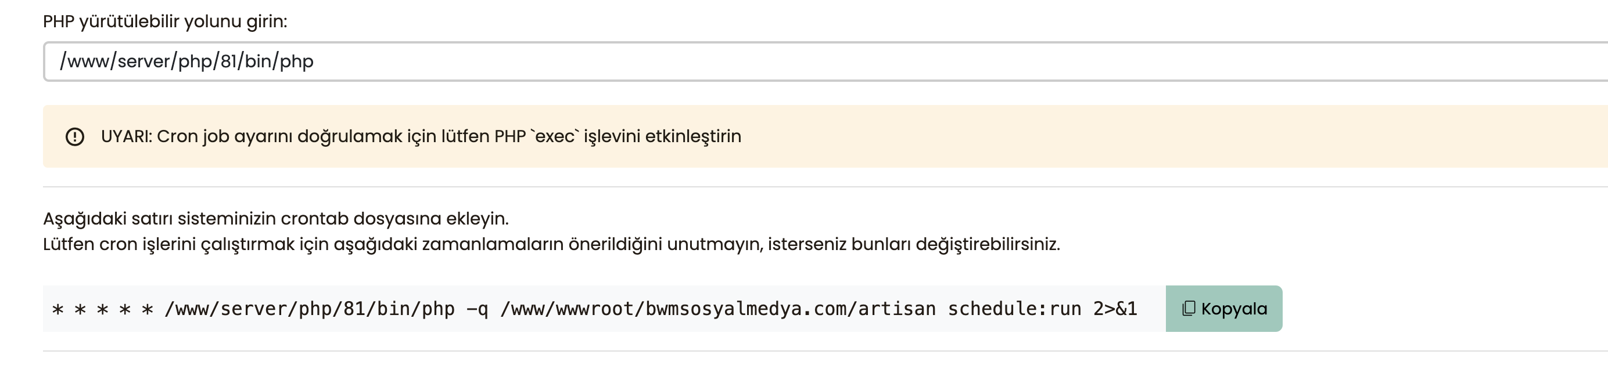Click the bwmsosyalmedya.com artisan path in the command
The height and width of the screenshot is (369, 1608).
pos(718,309)
